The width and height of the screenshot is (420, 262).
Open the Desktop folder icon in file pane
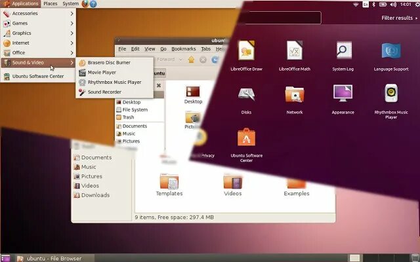[193, 95]
